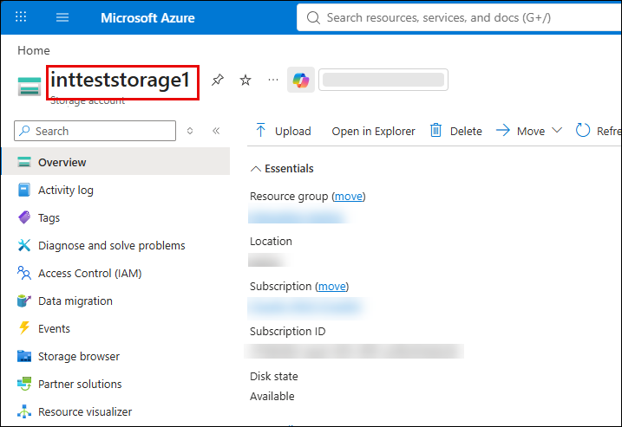Screen dimensions: 622x427
Task: Expand the Move dropdown chevron
Action: [x=557, y=130]
